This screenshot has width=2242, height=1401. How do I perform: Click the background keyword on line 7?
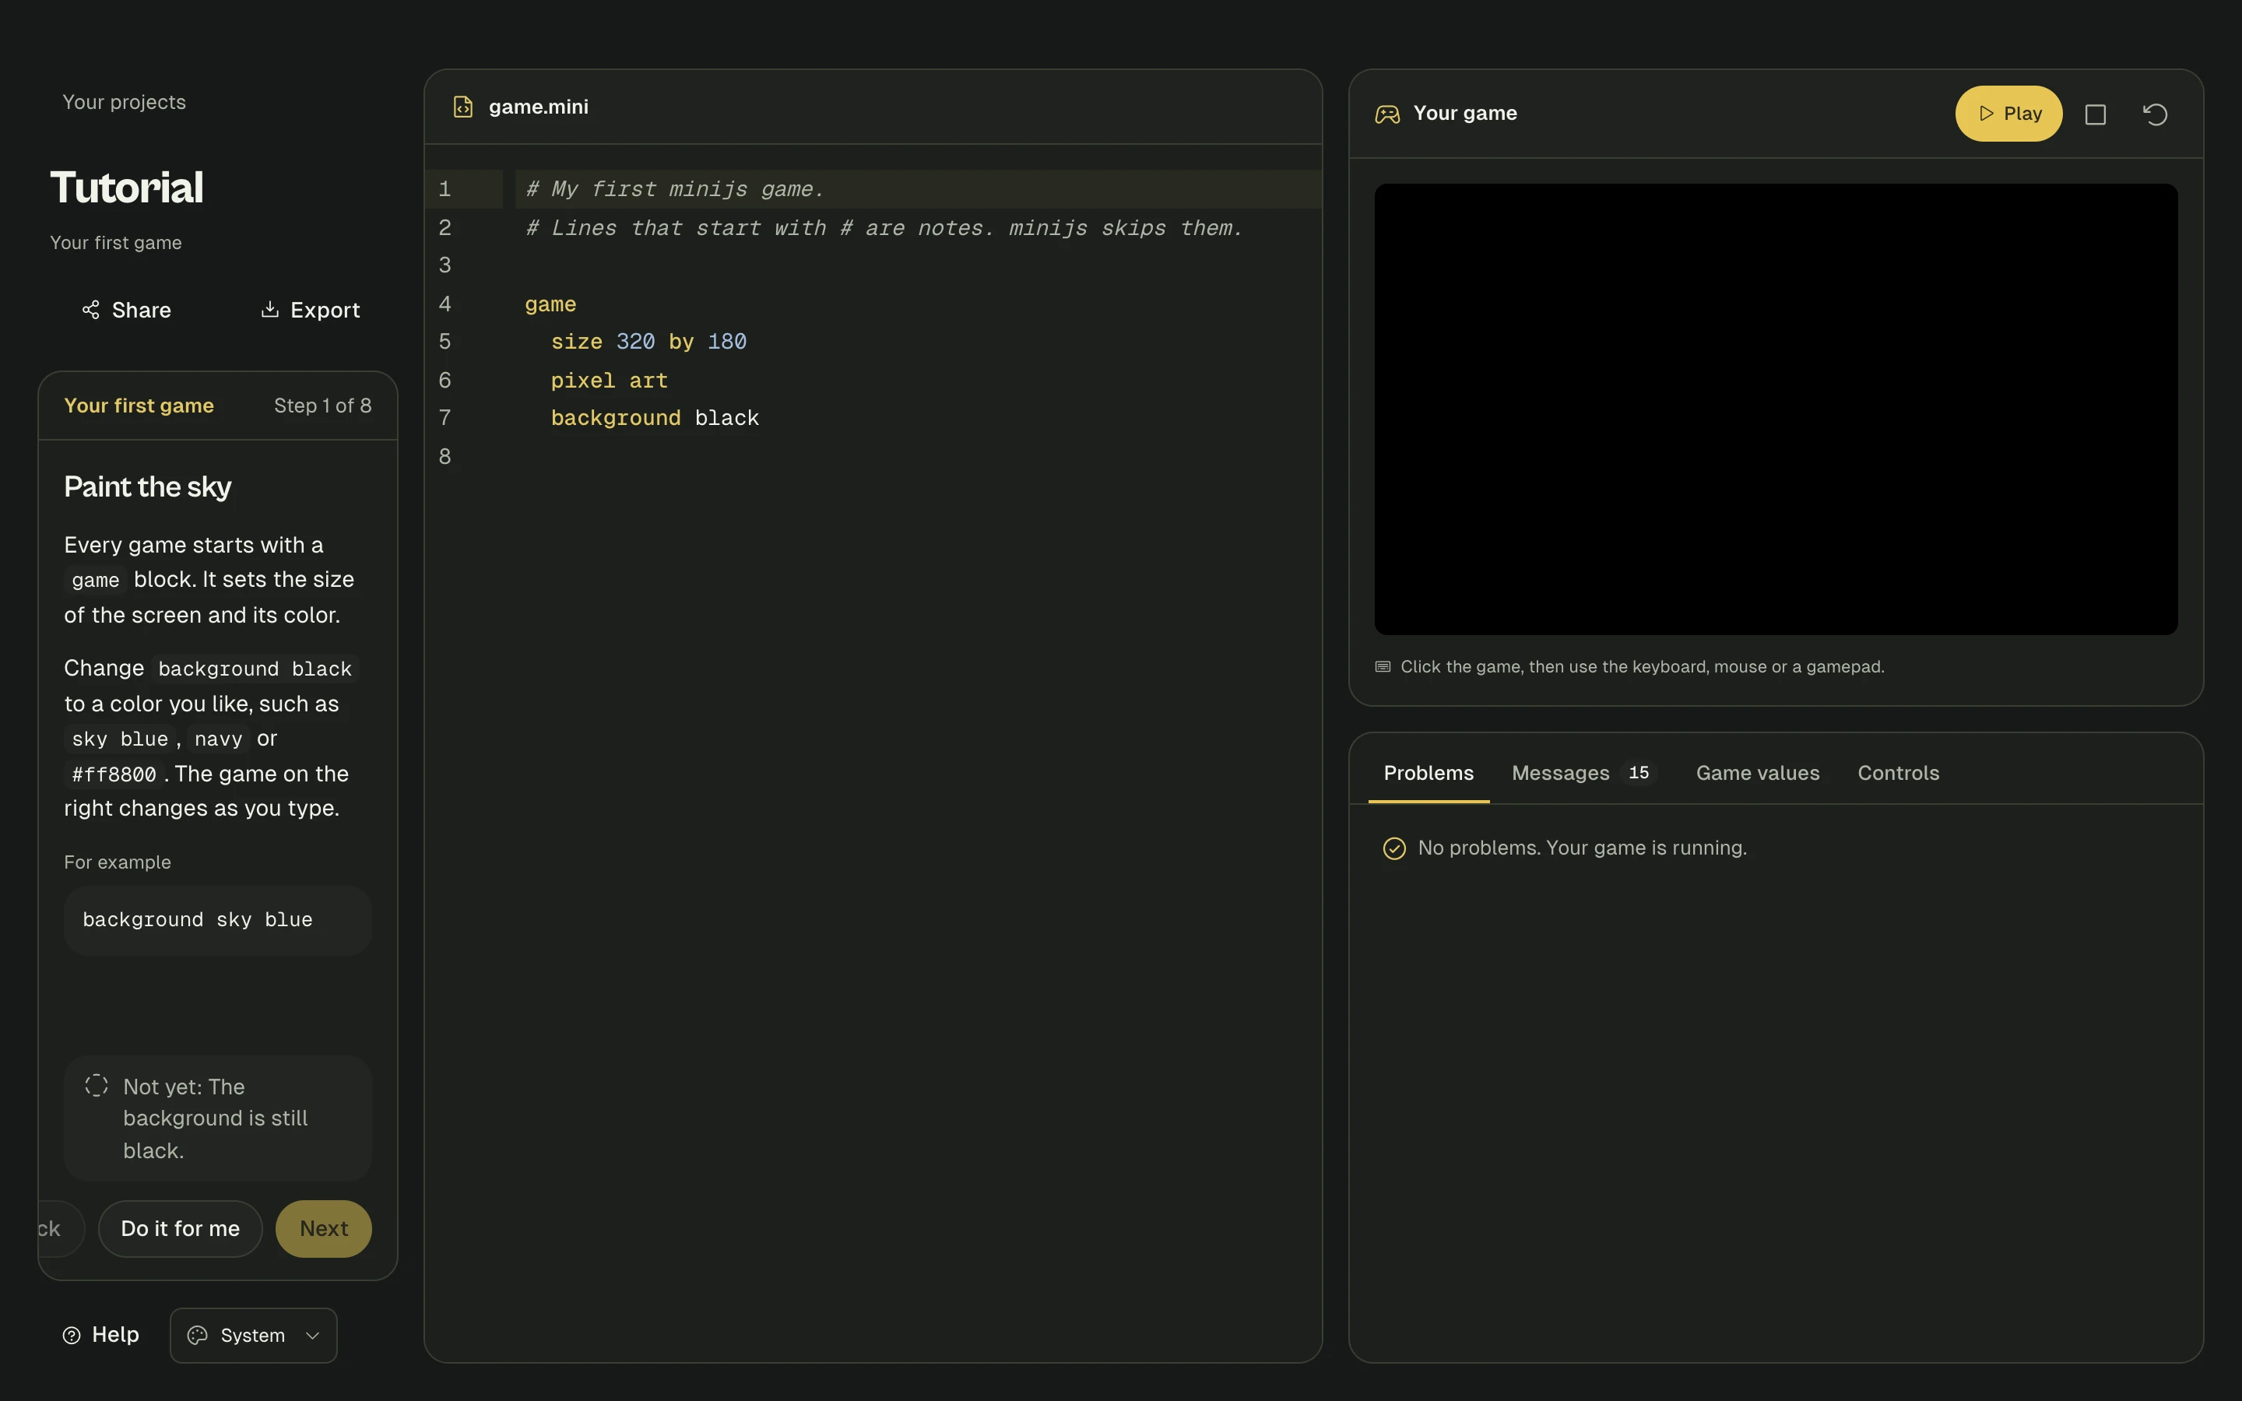pyautogui.click(x=615, y=419)
